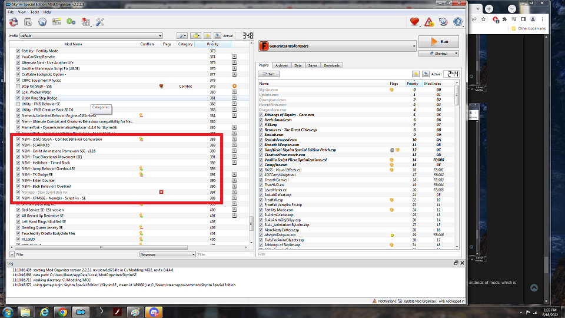This screenshot has width=565, height=318.
Task: Open File Explorer from the taskbar
Action: [x=25, y=312]
